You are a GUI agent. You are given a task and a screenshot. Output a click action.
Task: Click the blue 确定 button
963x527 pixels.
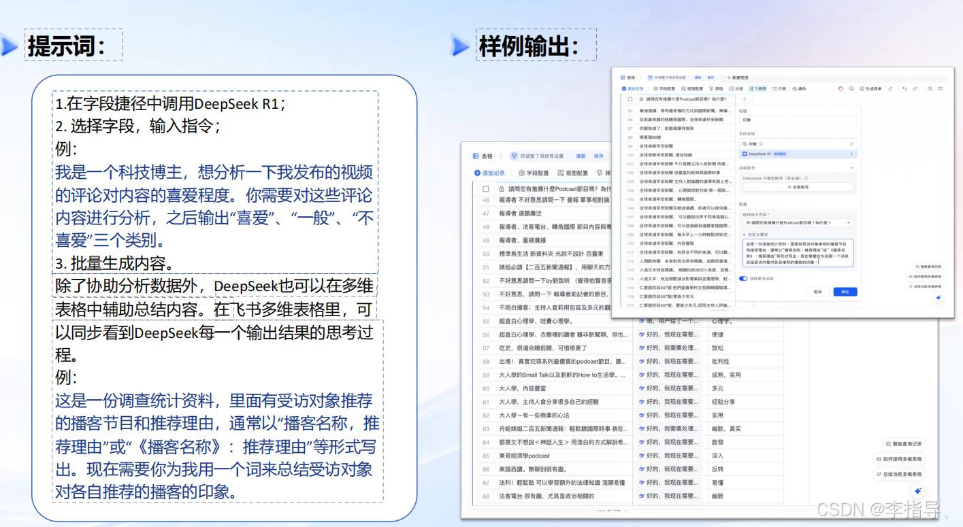845,292
